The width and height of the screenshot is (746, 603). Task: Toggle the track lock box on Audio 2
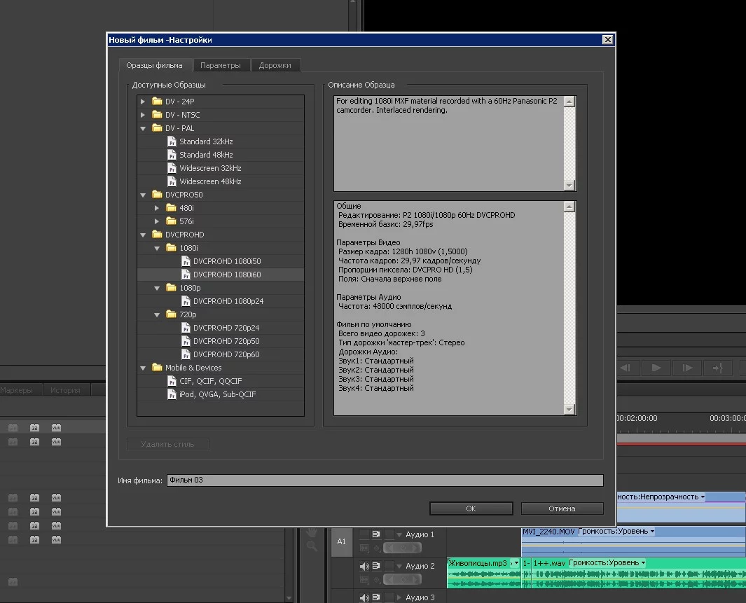coord(389,566)
